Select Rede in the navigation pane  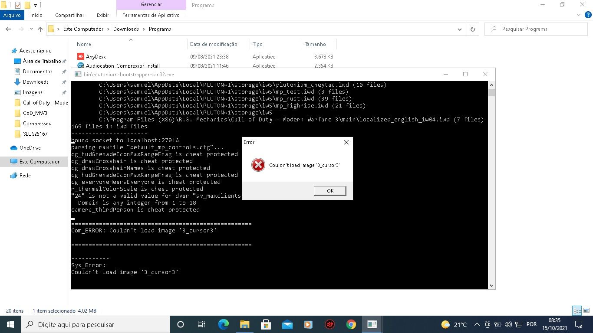(x=25, y=176)
